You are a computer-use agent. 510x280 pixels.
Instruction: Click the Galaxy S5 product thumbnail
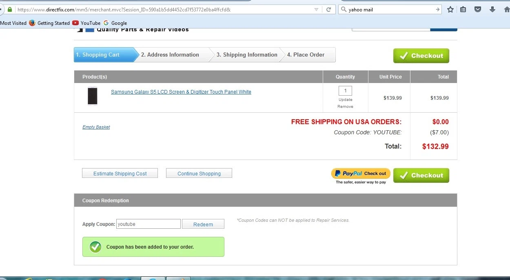tap(93, 96)
